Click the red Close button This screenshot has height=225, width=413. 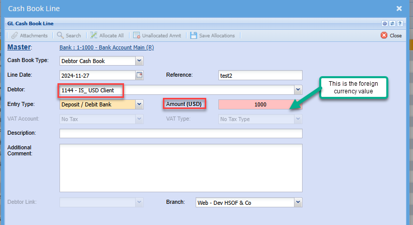coord(391,36)
